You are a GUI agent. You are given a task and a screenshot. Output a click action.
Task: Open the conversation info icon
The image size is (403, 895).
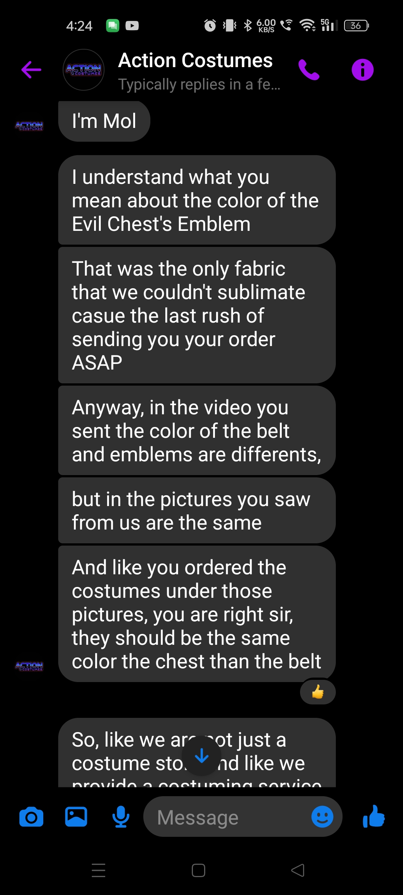click(362, 70)
